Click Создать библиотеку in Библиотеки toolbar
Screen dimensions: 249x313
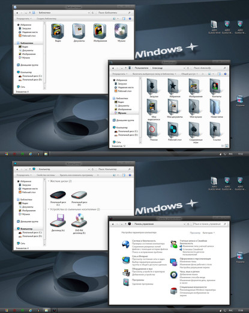tap(46, 19)
